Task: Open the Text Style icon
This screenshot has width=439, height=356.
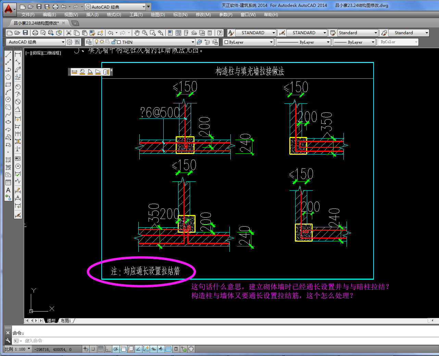Action: point(231,33)
